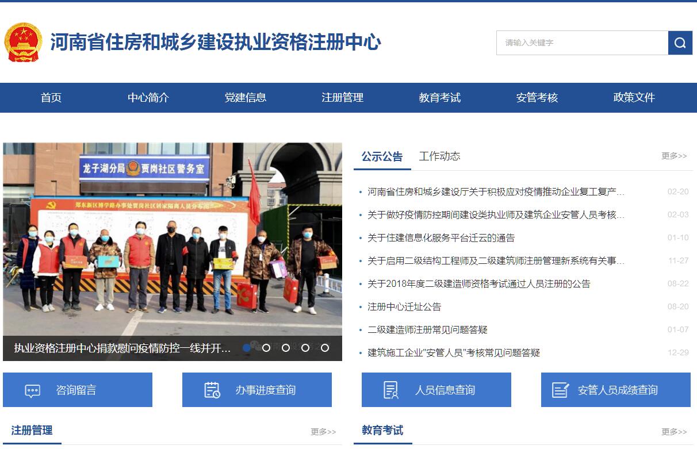Select the second carousel slide dot
This screenshot has height=449, width=697.
pos(266,348)
